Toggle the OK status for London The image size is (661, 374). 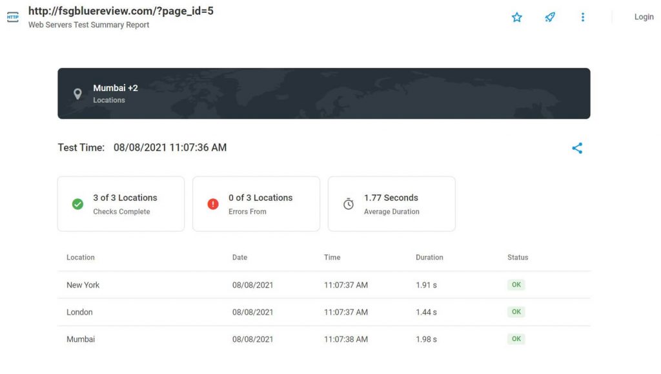[x=516, y=311]
